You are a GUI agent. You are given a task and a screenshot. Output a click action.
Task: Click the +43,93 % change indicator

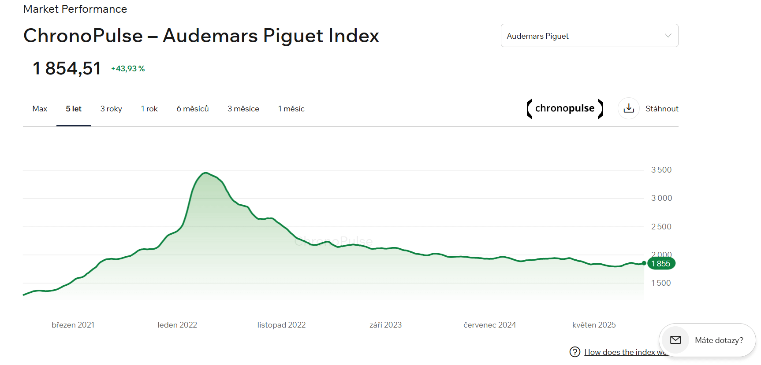click(x=128, y=69)
